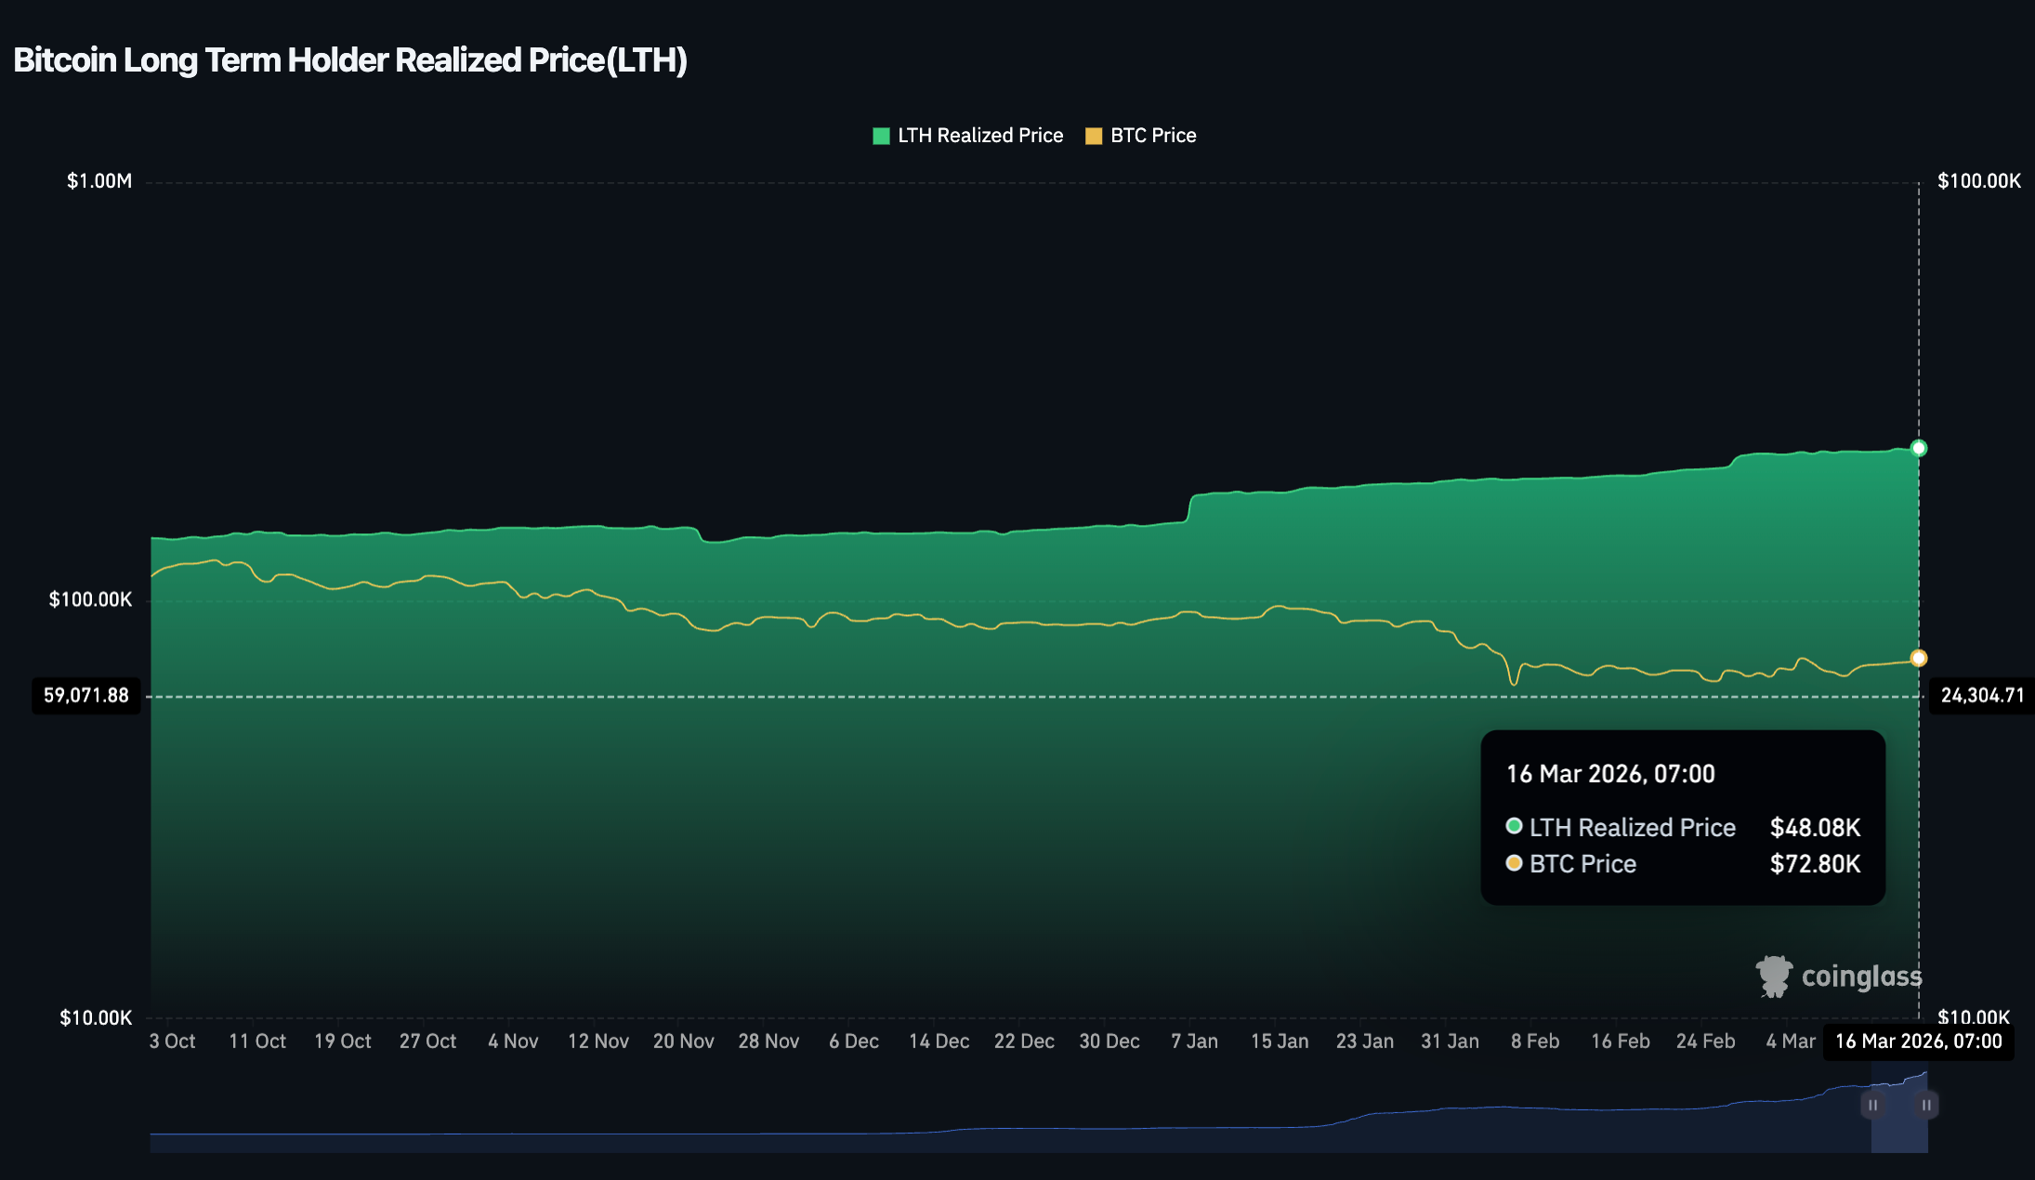
Task: Click the coinglass logo mascot icon
Action: click(1773, 977)
